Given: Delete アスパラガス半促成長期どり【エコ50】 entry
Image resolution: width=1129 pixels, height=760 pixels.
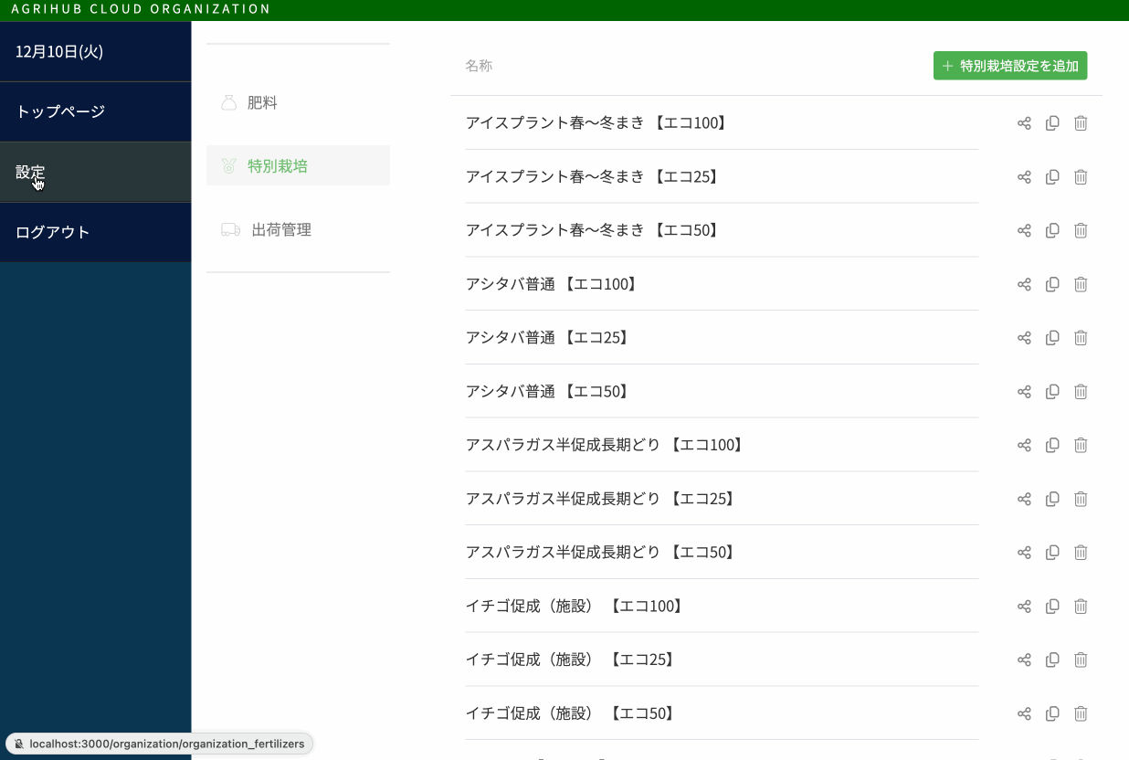Looking at the screenshot, I should [1081, 553].
